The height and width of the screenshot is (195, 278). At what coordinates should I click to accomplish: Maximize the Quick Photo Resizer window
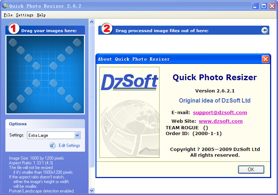click(264, 6)
